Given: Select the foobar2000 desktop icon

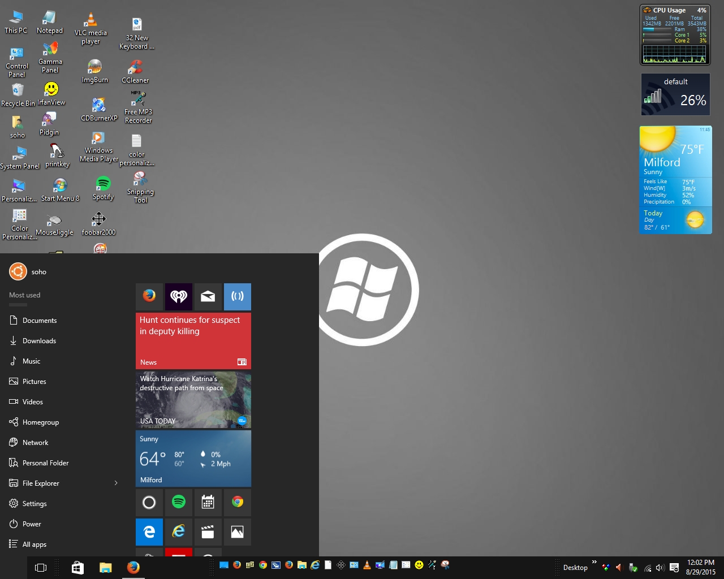Looking at the screenshot, I should pyautogui.click(x=98, y=224).
